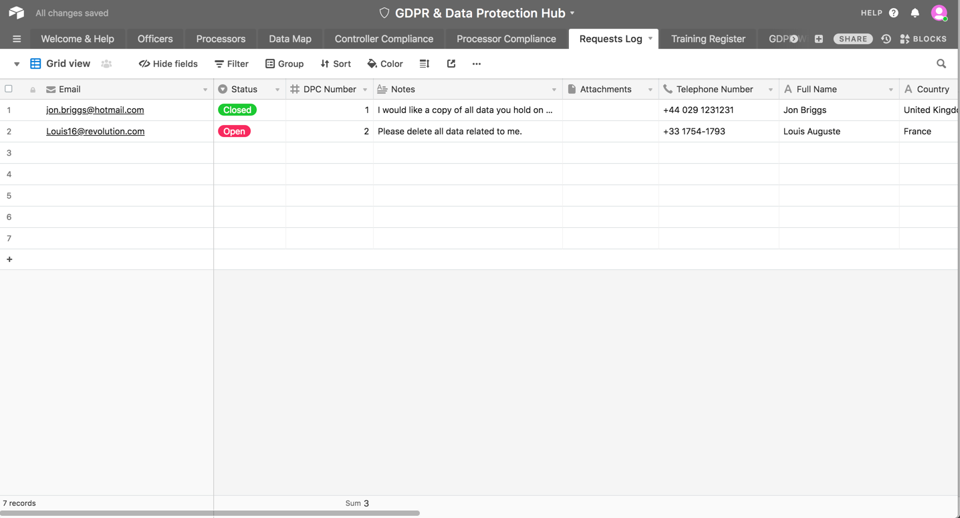Image resolution: width=960 pixels, height=518 pixels.
Task: Switch to the Training Register tab
Action: tap(708, 39)
